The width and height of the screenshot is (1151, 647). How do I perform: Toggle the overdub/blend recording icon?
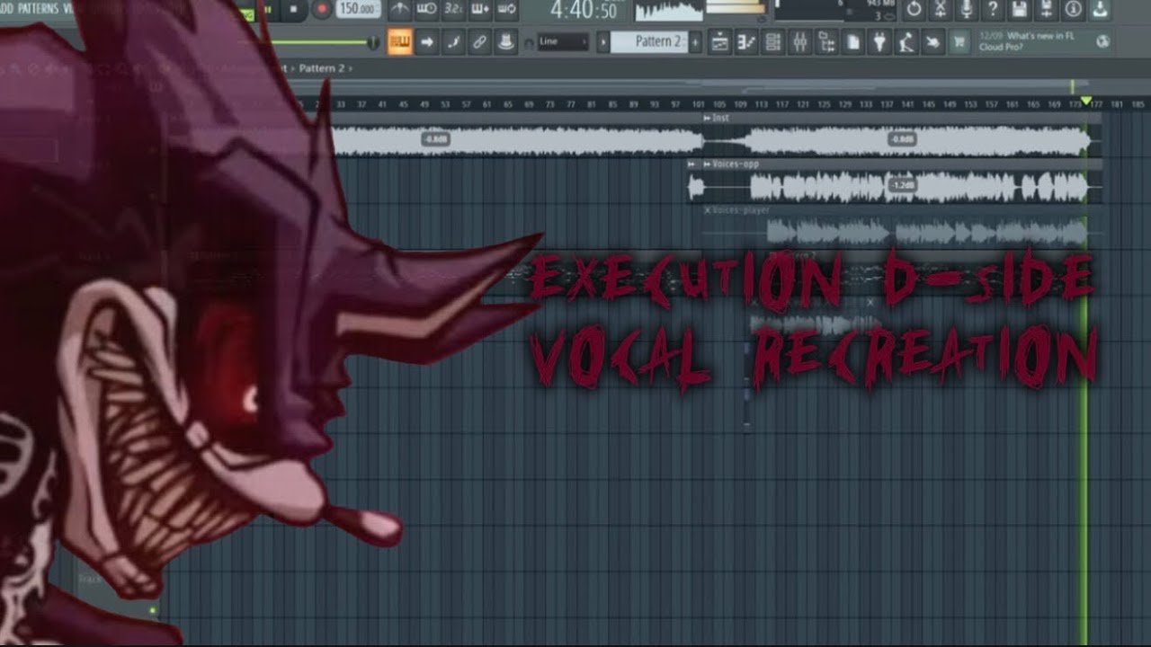click(480, 10)
